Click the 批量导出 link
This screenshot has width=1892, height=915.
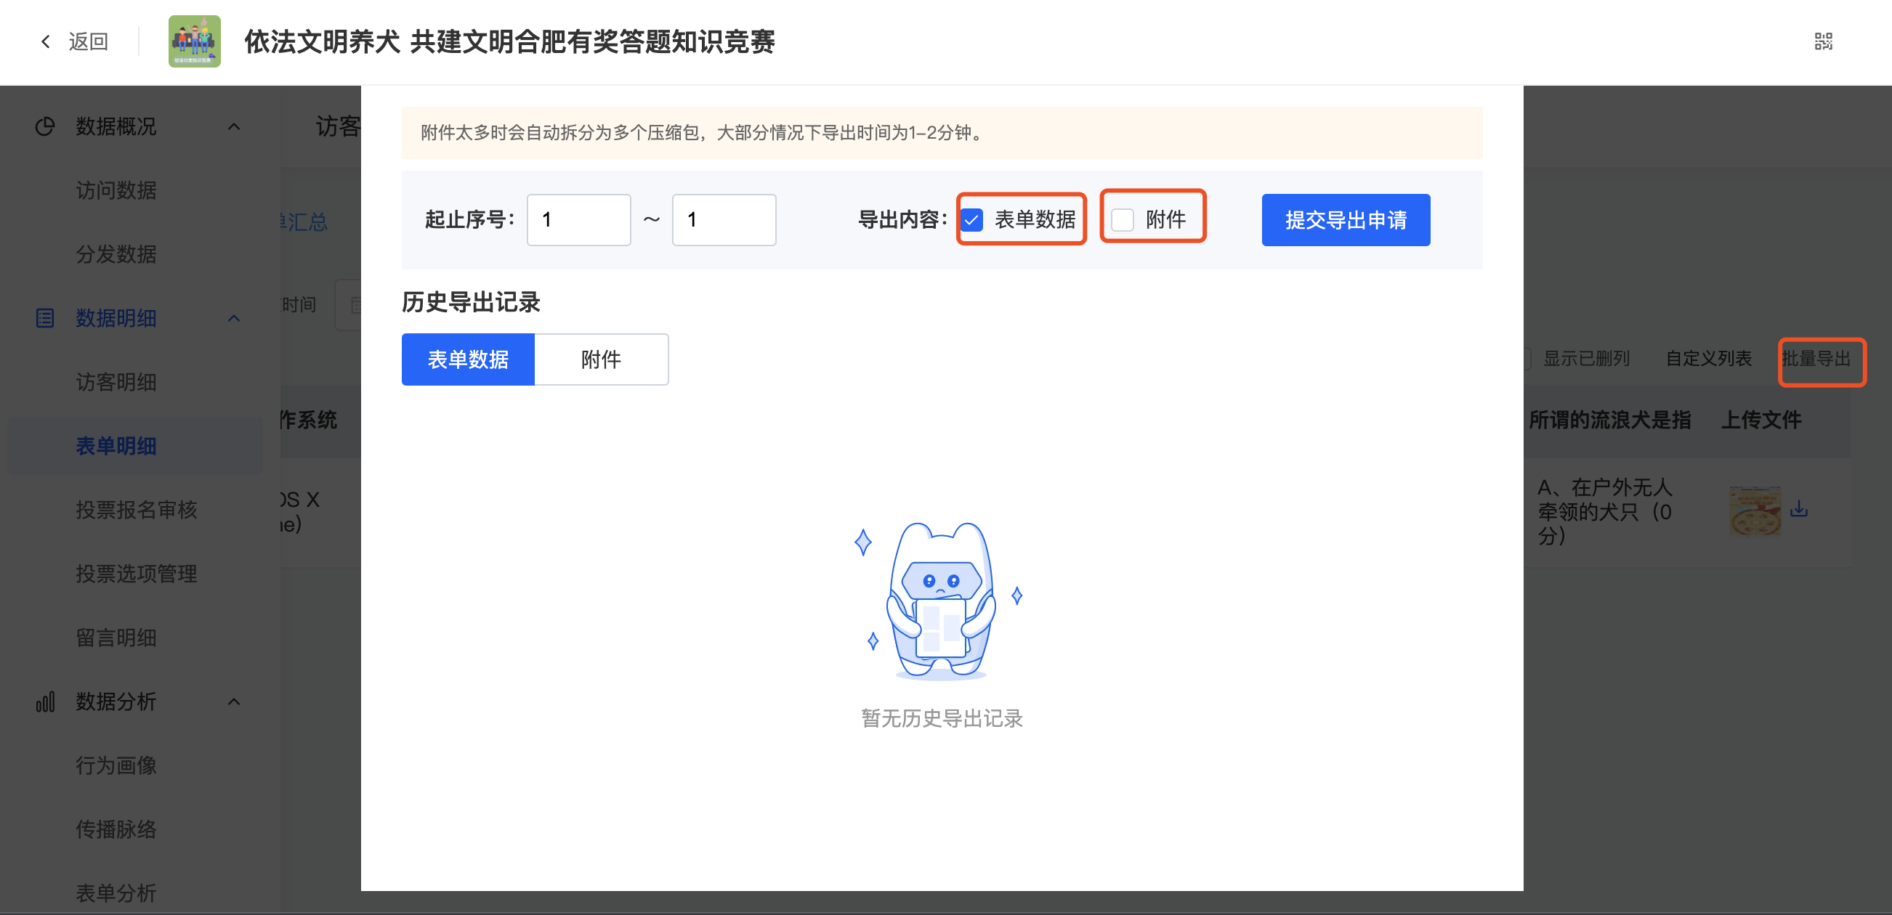click(1816, 358)
